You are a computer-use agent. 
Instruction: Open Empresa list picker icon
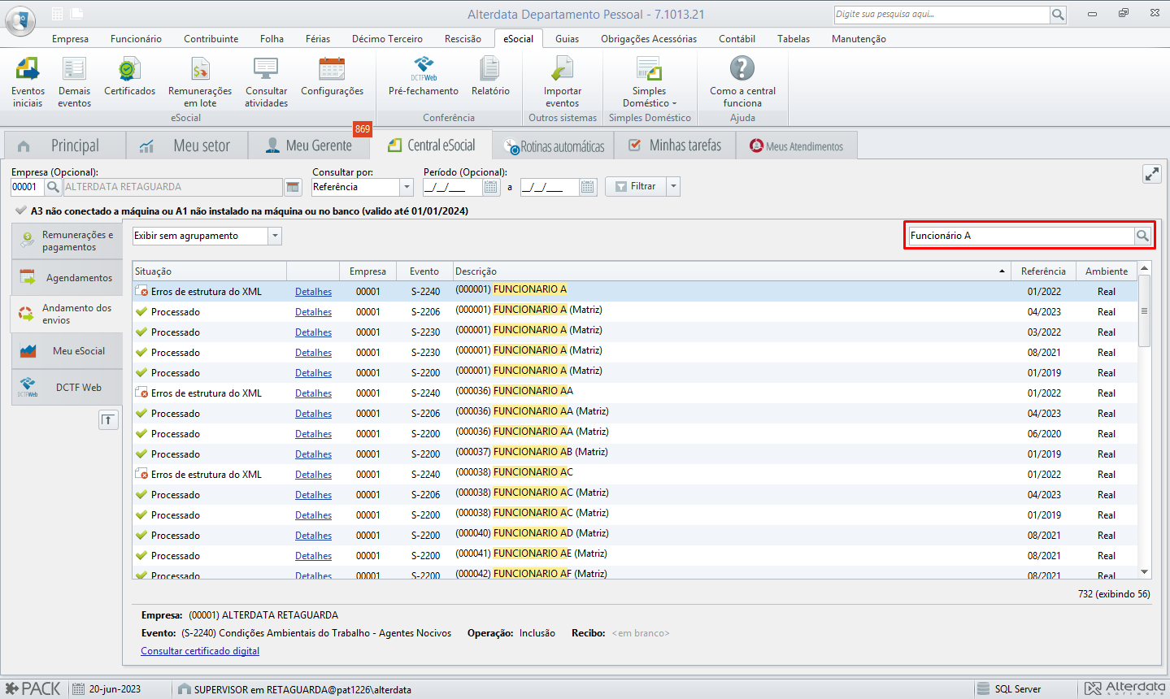pyautogui.click(x=294, y=187)
